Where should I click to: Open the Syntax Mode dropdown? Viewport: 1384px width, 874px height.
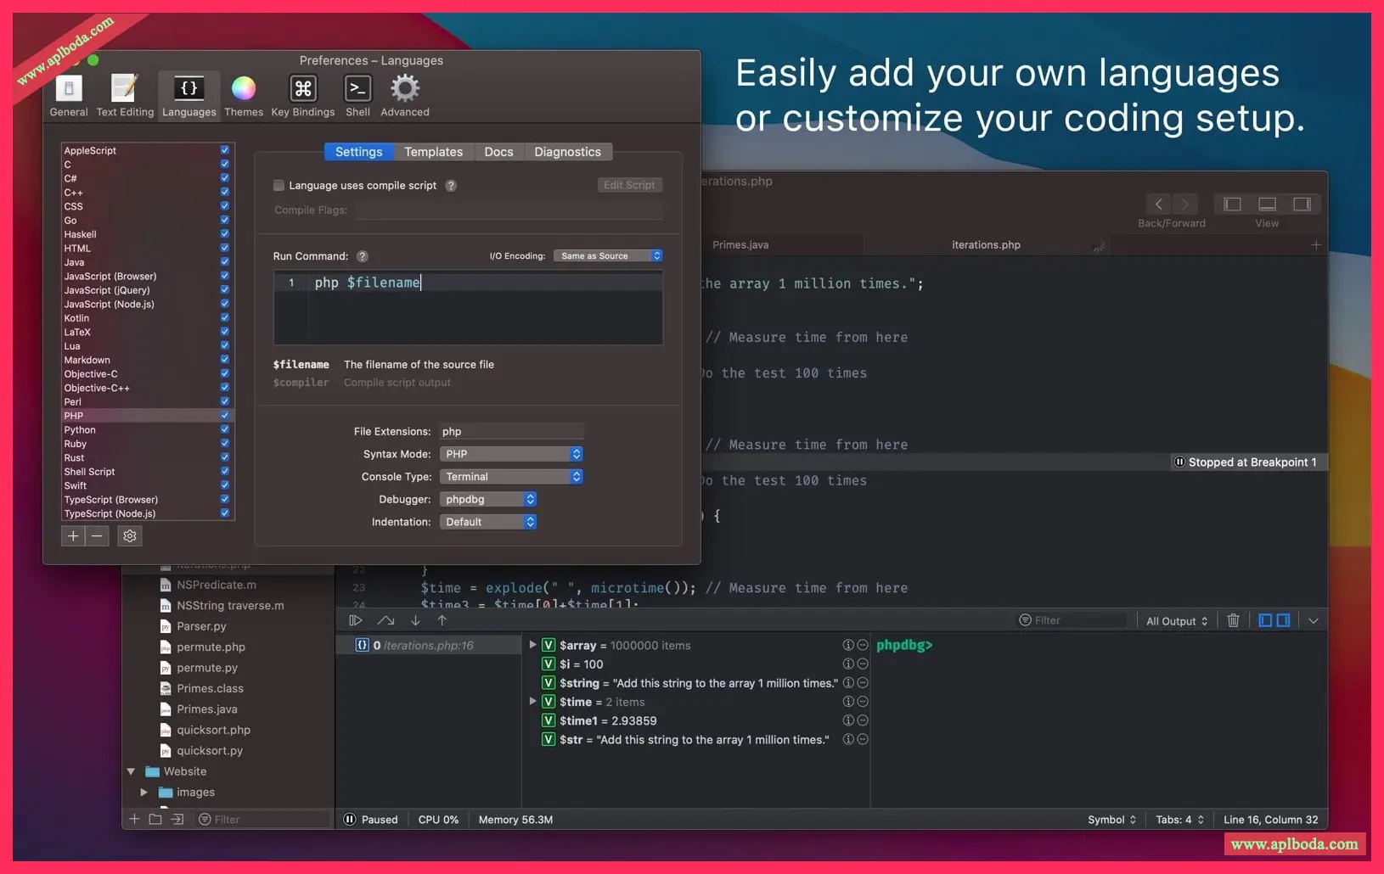pyautogui.click(x=511, y=454)
